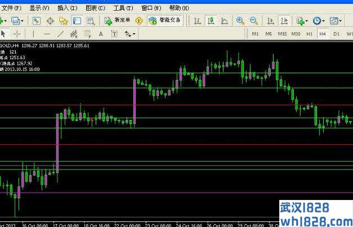
Task: Toggle the 智能交易 auto trading button
Action: click(x=164, y=21)
